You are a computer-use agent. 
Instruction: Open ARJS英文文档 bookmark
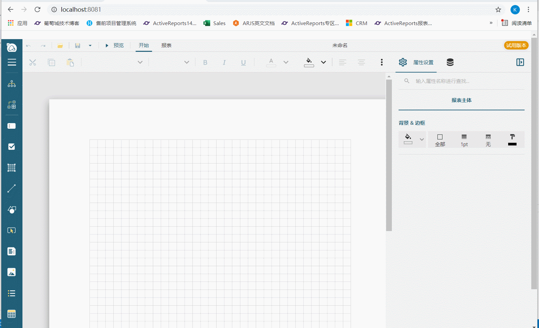(x=254, y=23)
